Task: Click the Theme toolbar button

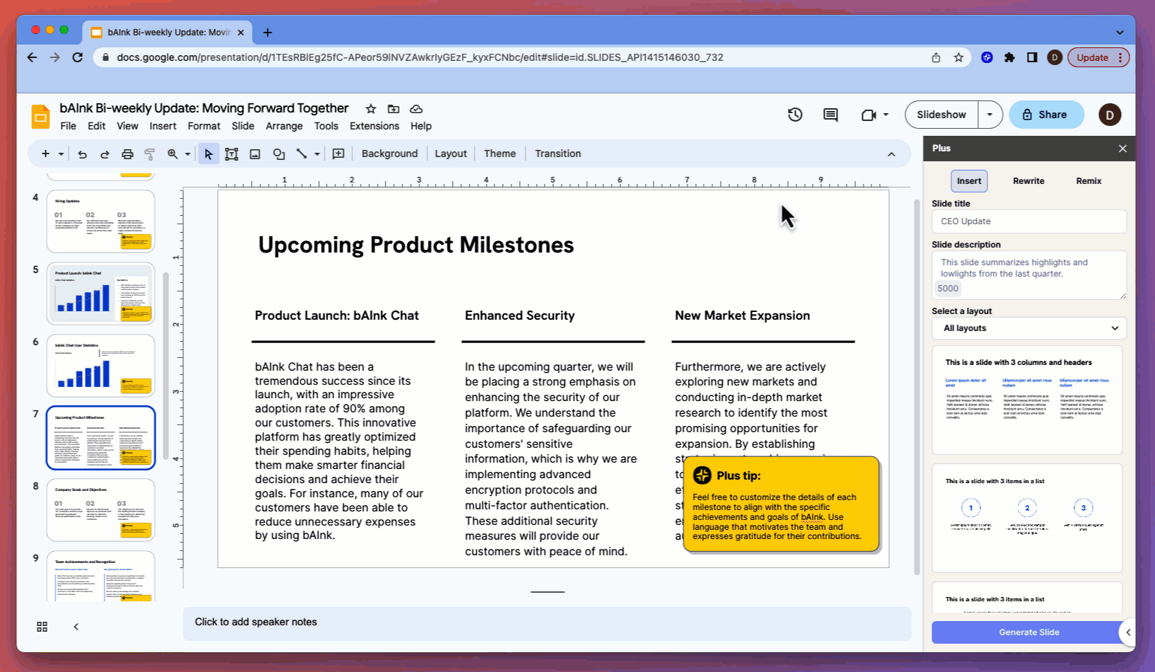Action: (500, 153)
